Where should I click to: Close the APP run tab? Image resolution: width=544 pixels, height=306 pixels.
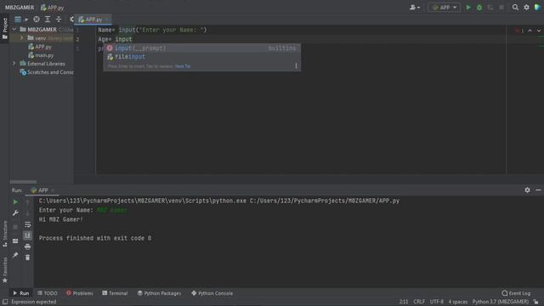(53, 190)
